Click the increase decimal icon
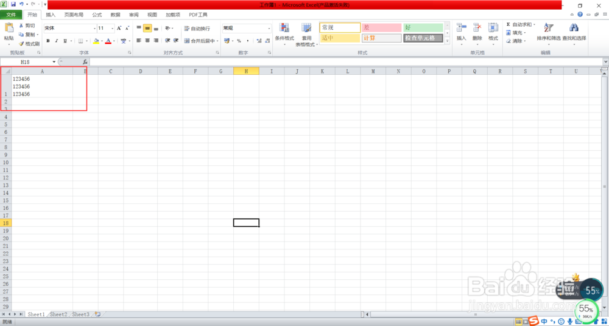Viewport: 609px width, 326px height. pos(259,41)
